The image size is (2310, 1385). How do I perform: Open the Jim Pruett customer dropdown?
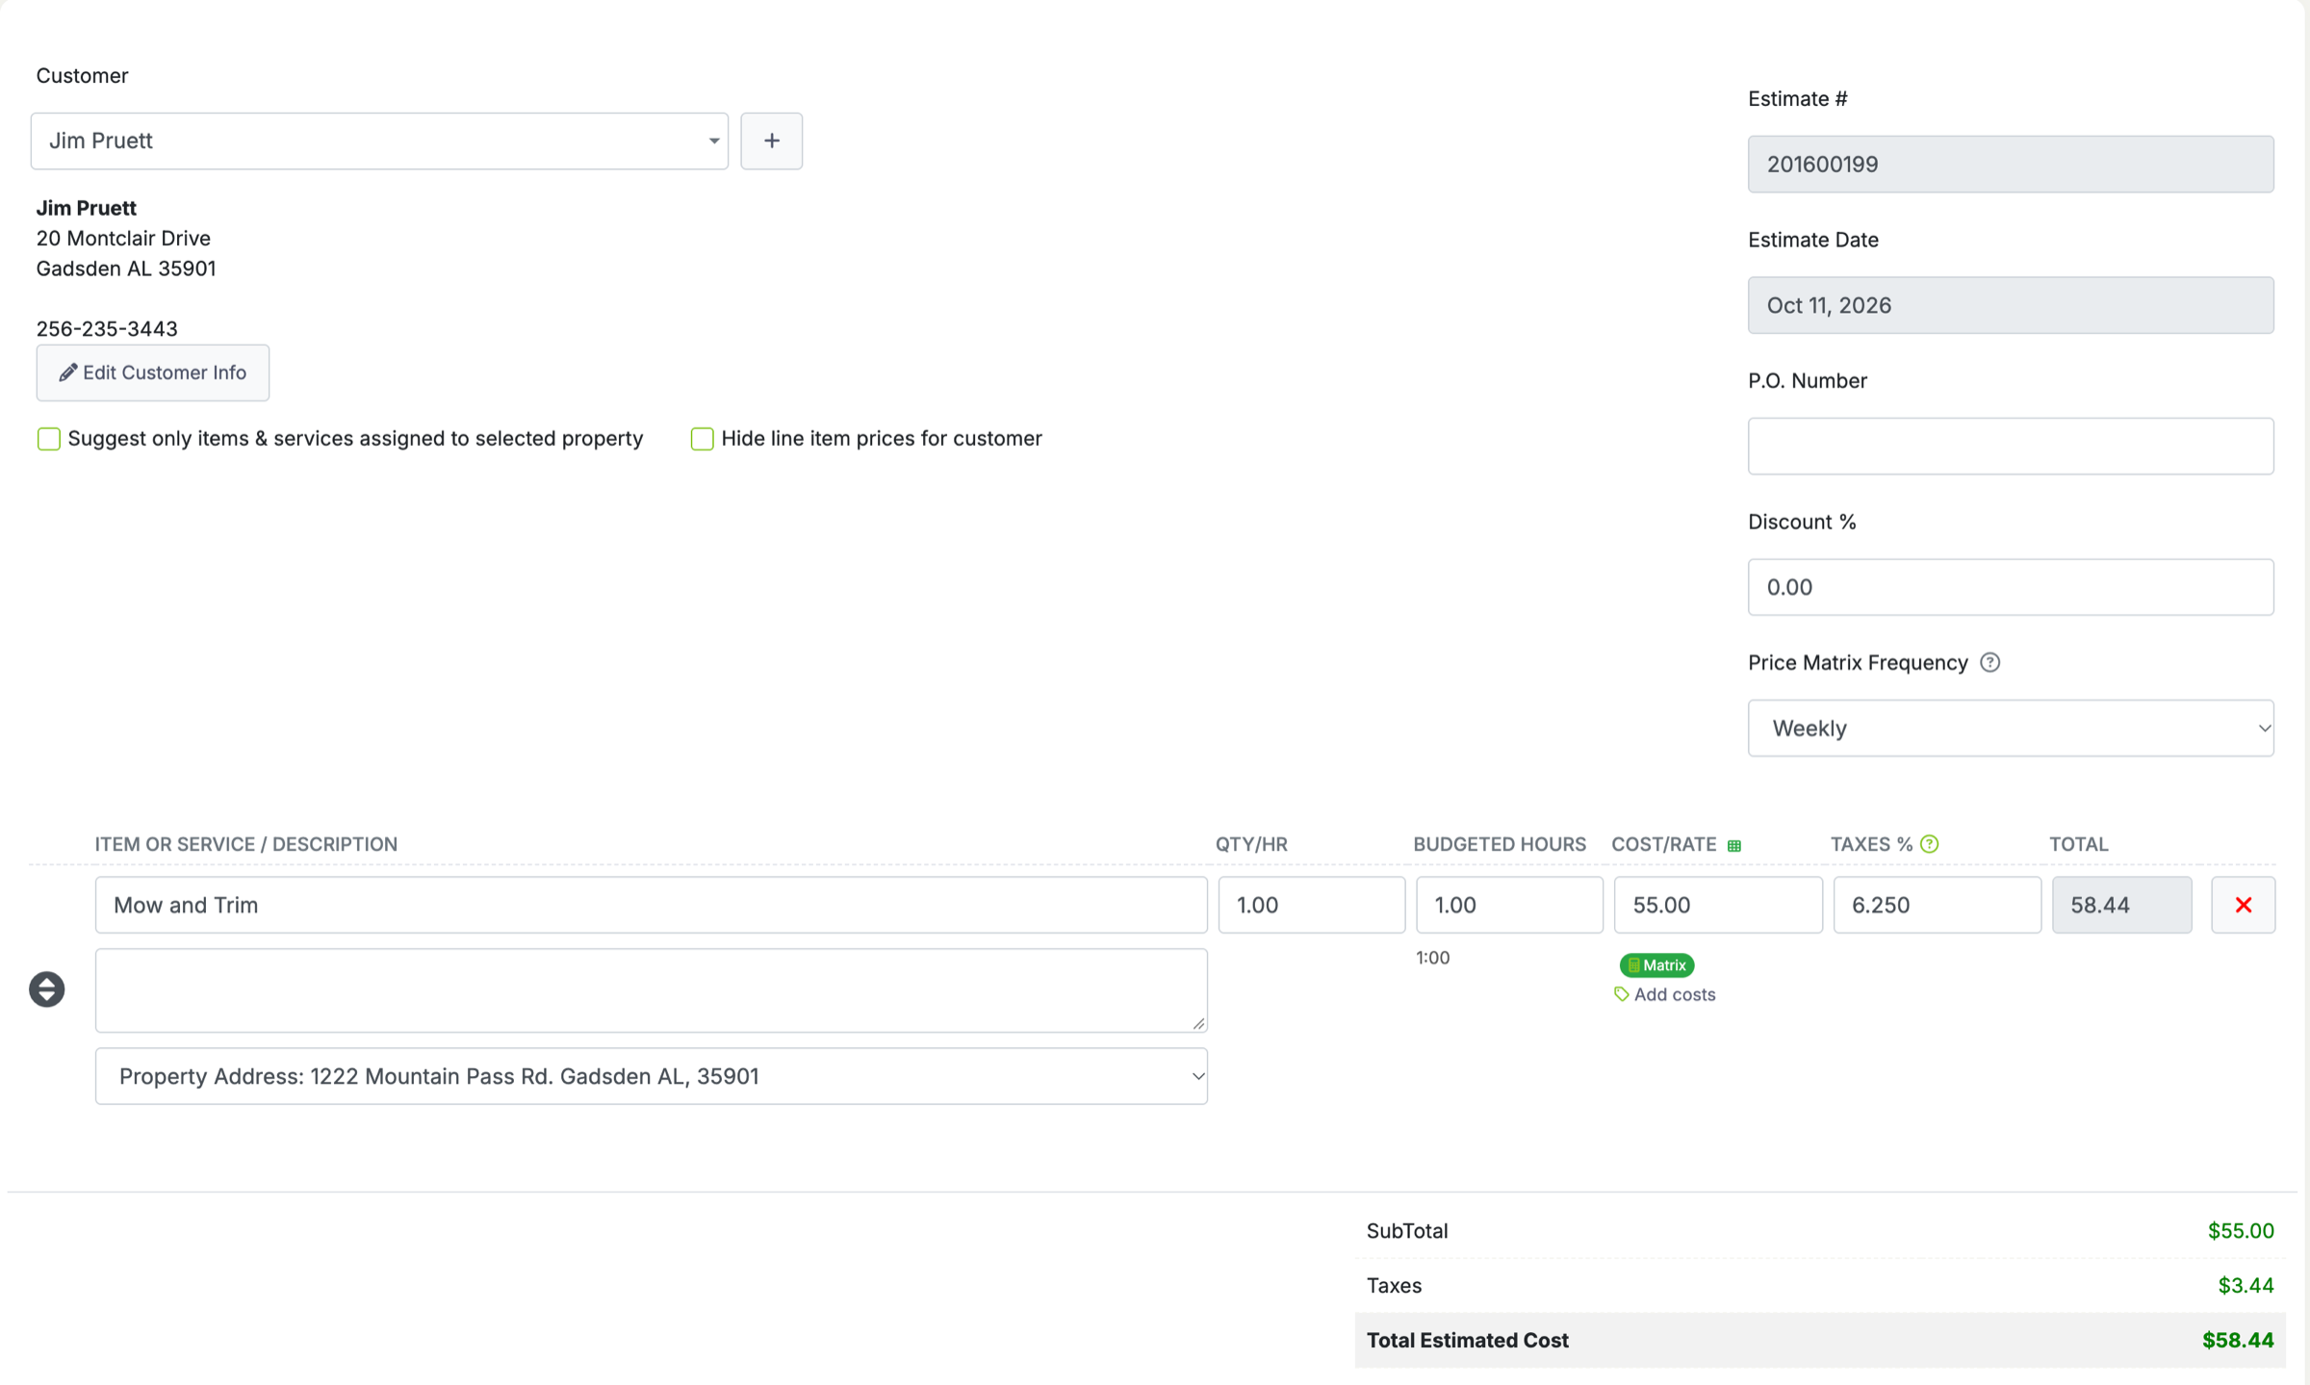coord(379,141)
